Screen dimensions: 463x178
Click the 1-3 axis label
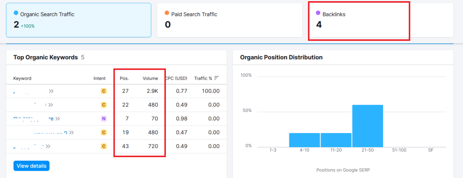[x=273, y=150]
